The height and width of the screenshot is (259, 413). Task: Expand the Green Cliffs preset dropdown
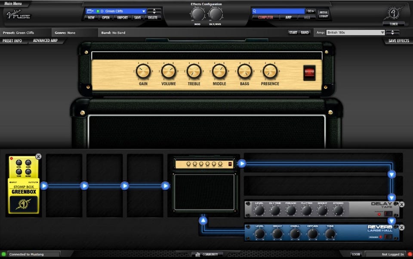[143, 11]
